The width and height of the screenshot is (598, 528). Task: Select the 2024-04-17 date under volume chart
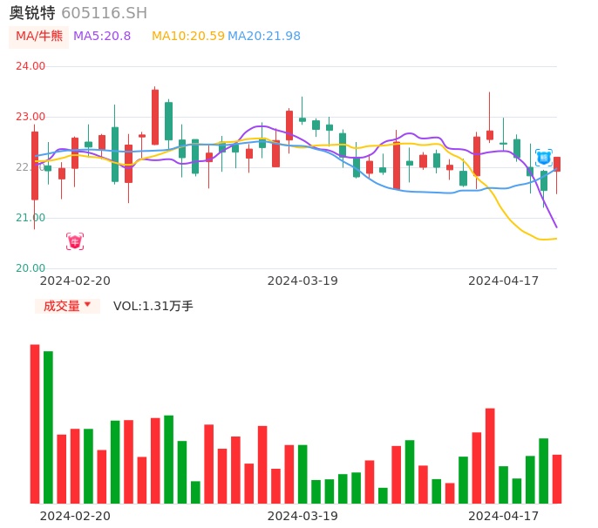(504, 515)
